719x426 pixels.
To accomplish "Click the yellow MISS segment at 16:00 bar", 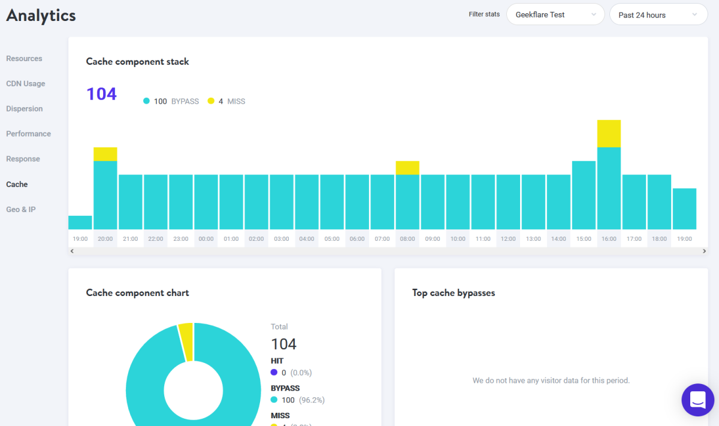I will click(x=609, y=133).
